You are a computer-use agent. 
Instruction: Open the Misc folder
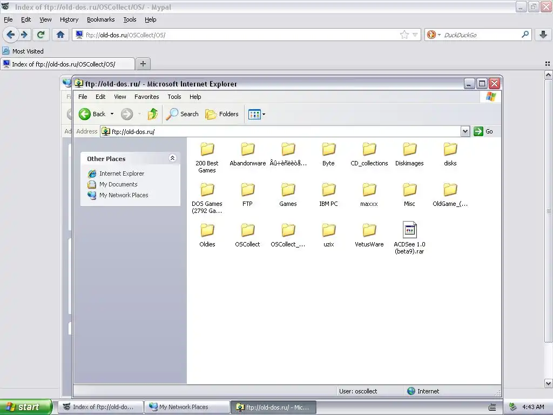pos(409,195)
